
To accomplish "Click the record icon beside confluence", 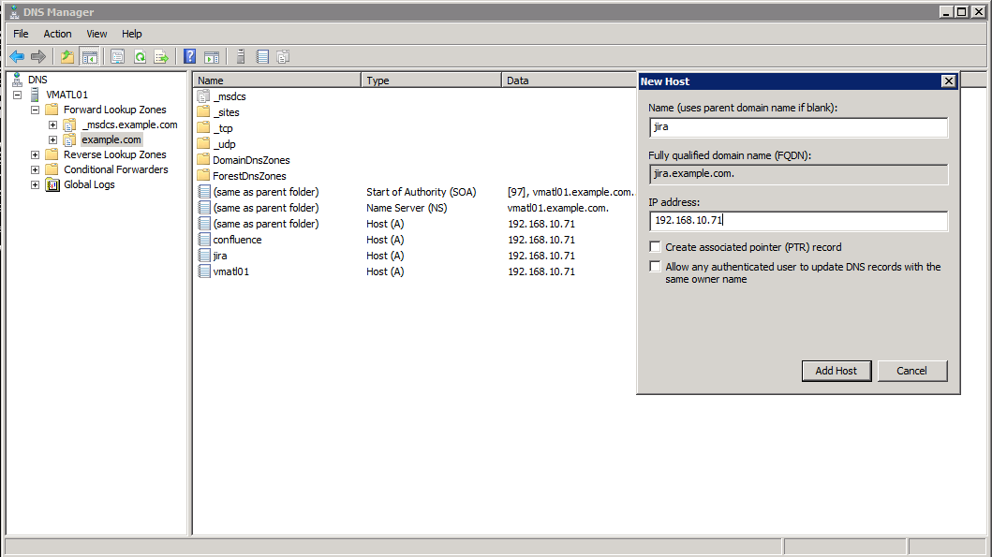I will tap(204, 240).
